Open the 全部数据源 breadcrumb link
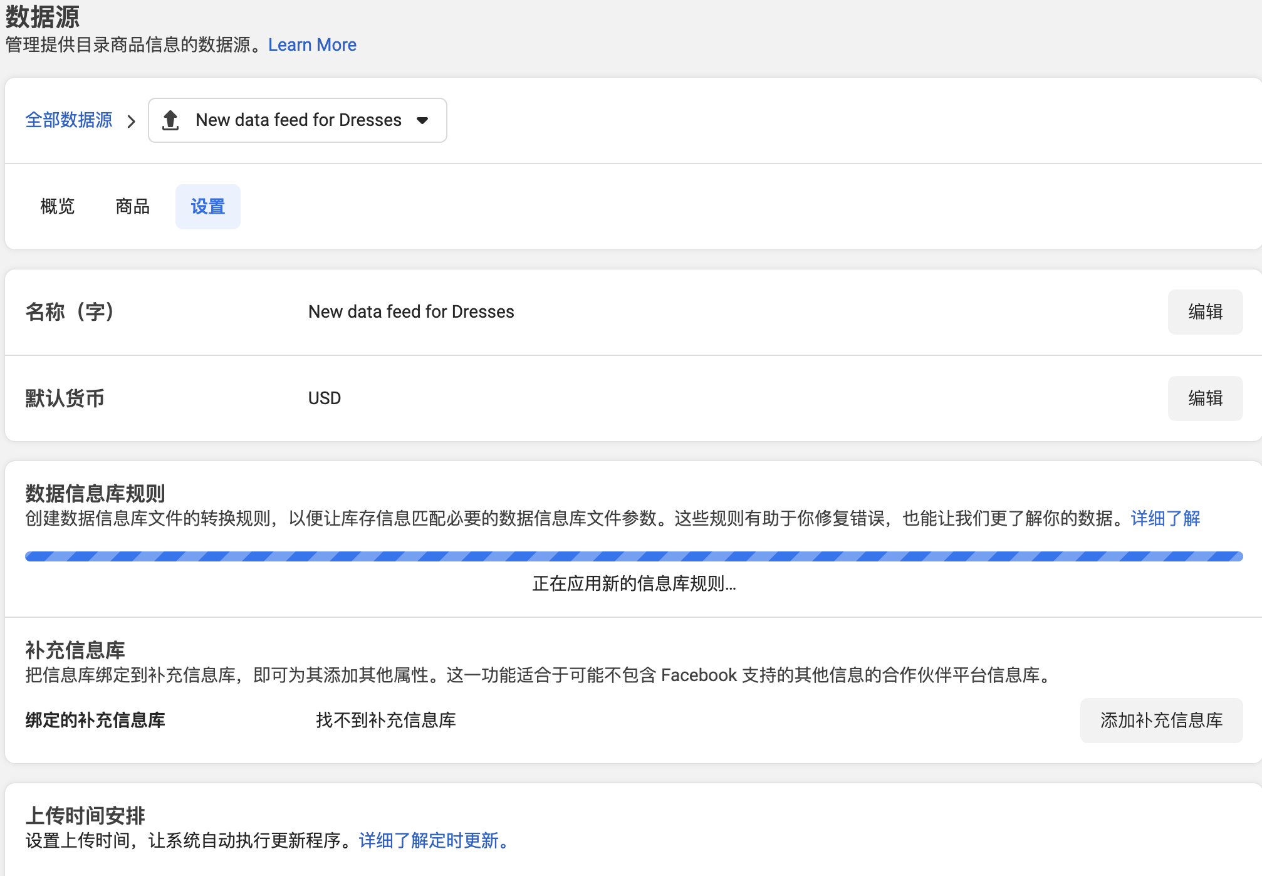Screen dimensions: 1262x876 (69, 120)
